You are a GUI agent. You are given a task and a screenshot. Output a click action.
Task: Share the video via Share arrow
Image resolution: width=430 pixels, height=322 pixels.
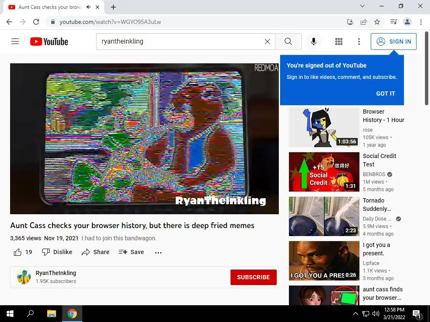(95, 252)
